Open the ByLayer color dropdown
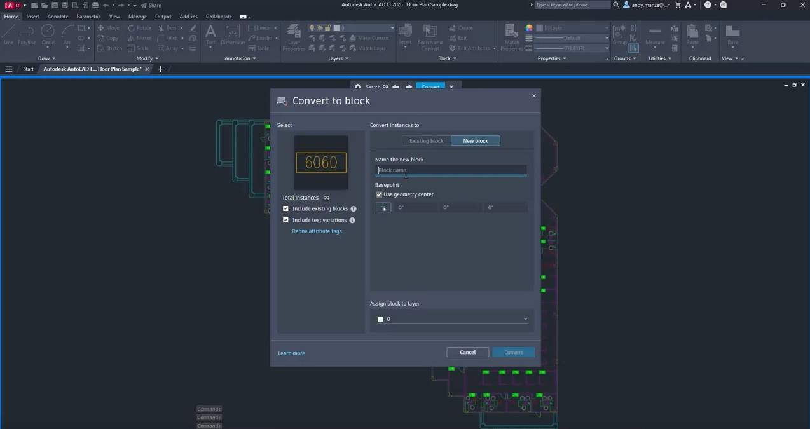Screen dimensions: 810x429 tap(572, 28)
